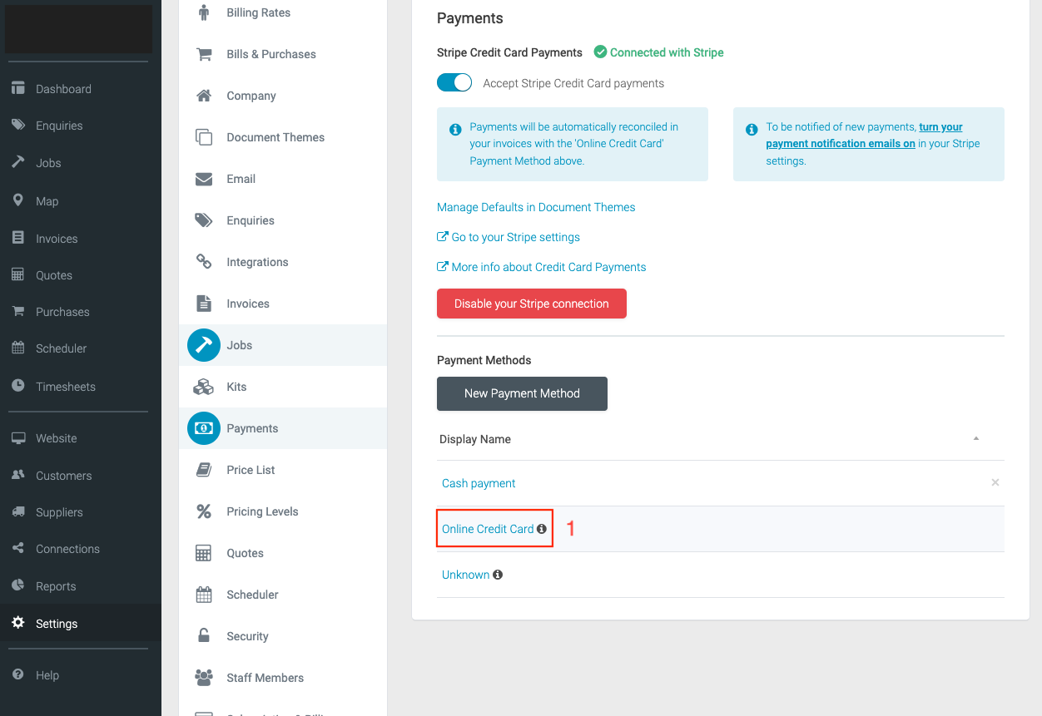The width and height of the screenshot is (1042, 716).
Task: Click the Price List book icon
Action: click(204, 470)
